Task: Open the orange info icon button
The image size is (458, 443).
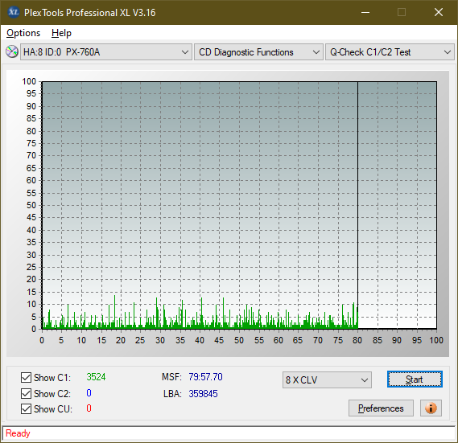Action: pyautogui.click(x=431, y=408)
